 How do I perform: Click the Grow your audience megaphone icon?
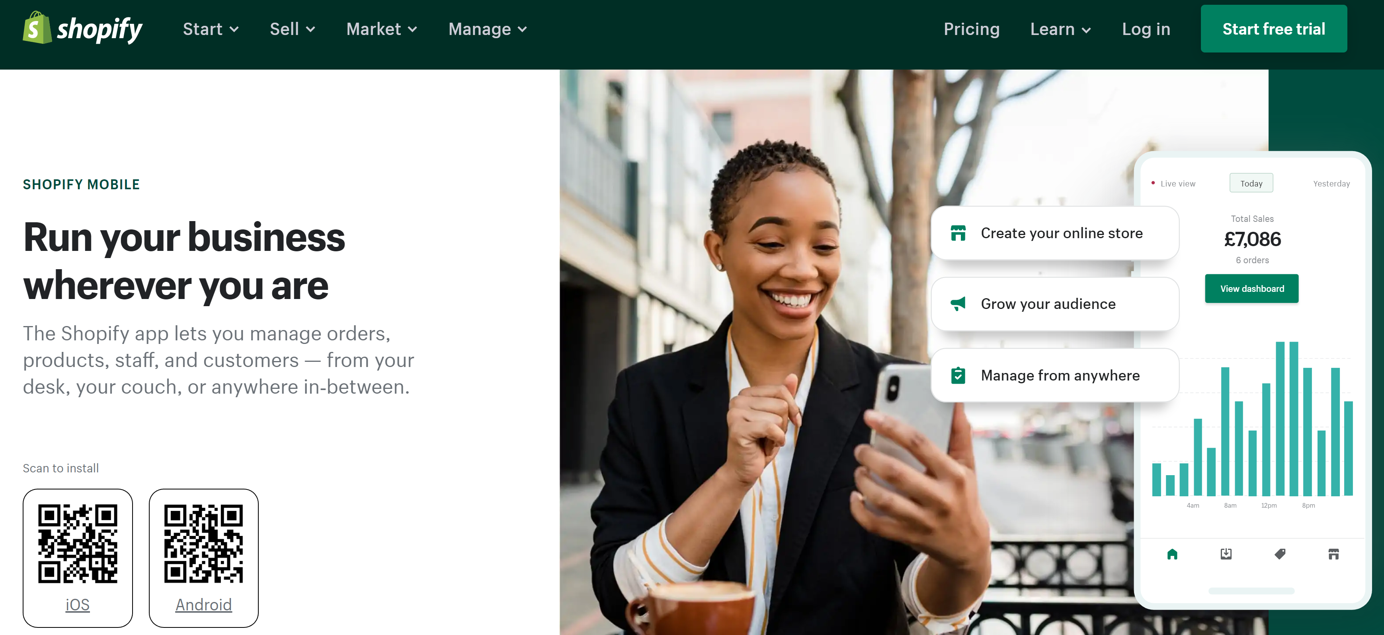tap(958, 304)
